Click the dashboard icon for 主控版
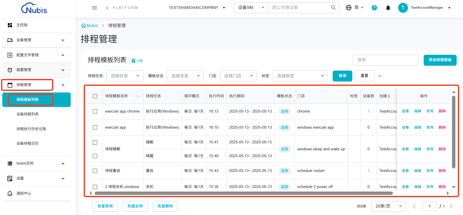The height and width of the screenshot is (215, 463). pyautogui.click(x=10, y=25)
